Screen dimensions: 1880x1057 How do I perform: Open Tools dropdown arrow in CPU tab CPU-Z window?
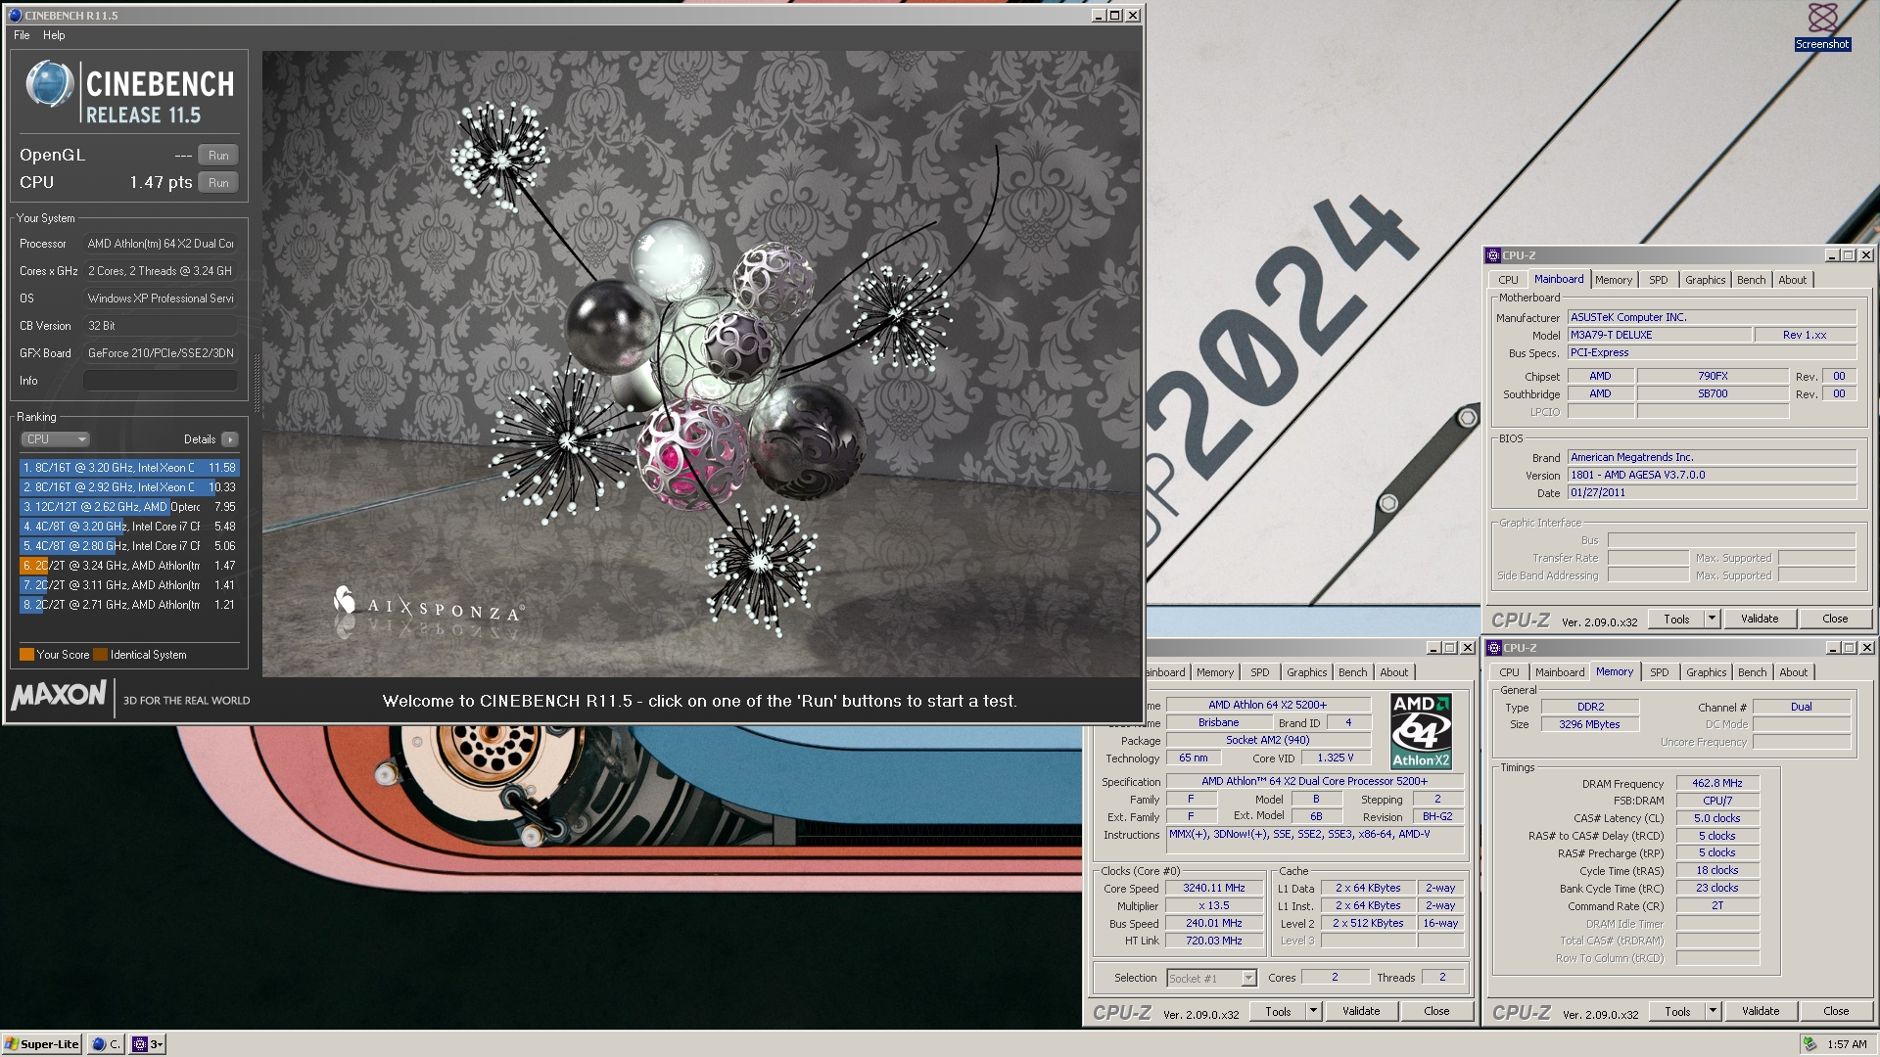(x=1313, y=1011)
